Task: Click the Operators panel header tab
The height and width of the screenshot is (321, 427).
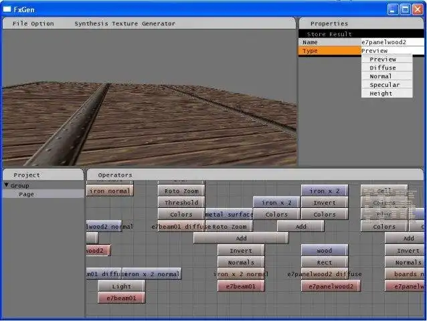Action: pyautogui.click(x=115, y=175)
